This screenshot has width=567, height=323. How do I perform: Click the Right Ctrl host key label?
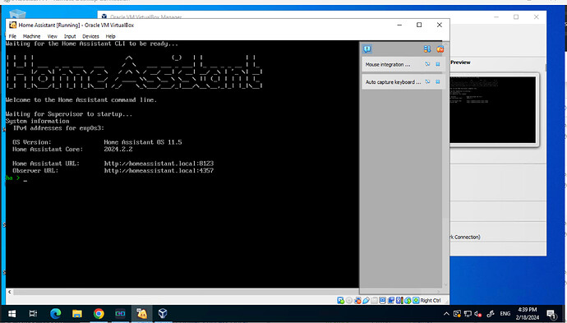click(431, 300)
